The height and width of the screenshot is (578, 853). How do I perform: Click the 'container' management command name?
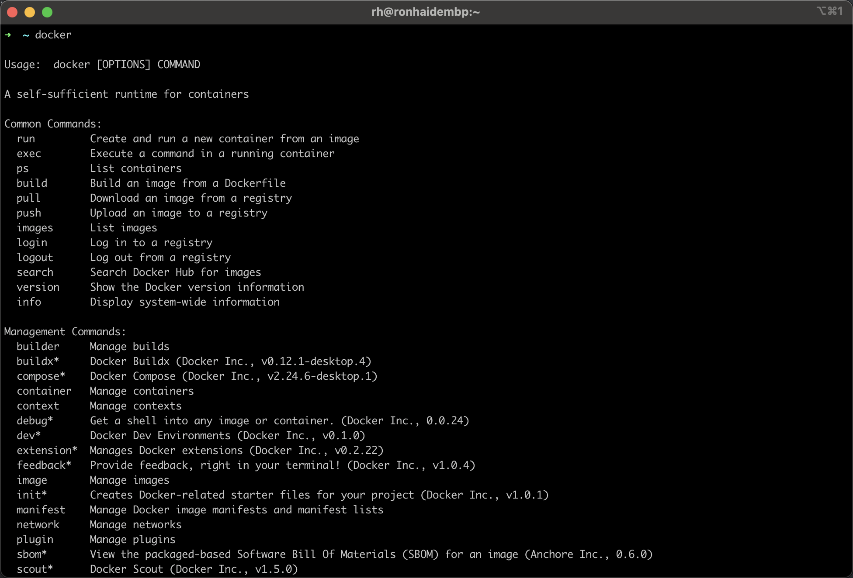(x=44, y=391)
